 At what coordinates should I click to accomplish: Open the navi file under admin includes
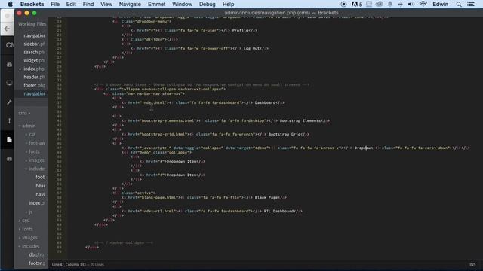click(40, 194)
